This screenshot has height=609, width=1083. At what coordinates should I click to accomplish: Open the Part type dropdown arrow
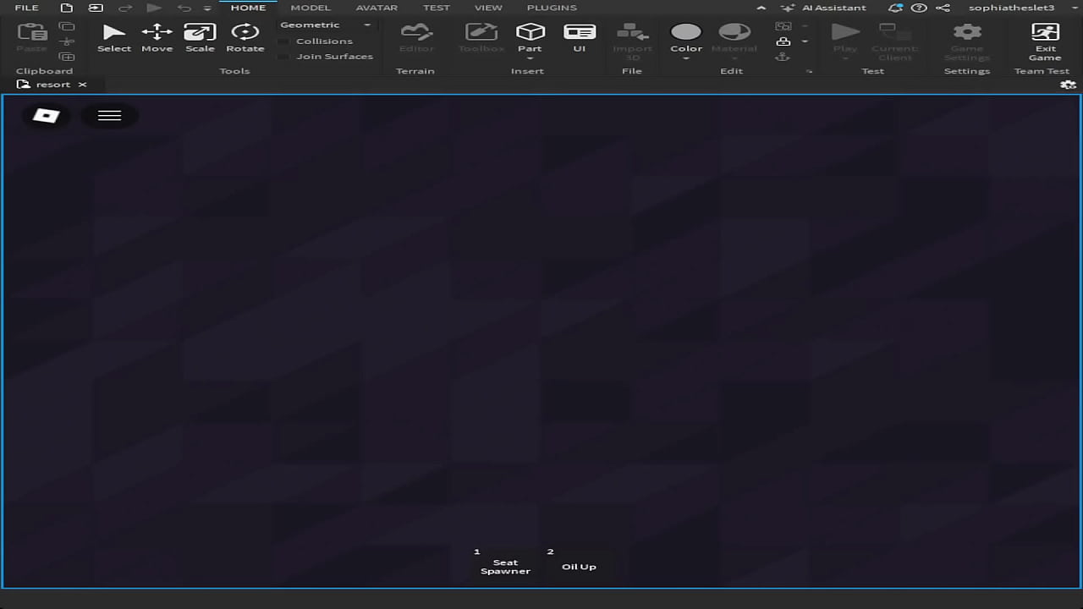[x=530, y=58]
